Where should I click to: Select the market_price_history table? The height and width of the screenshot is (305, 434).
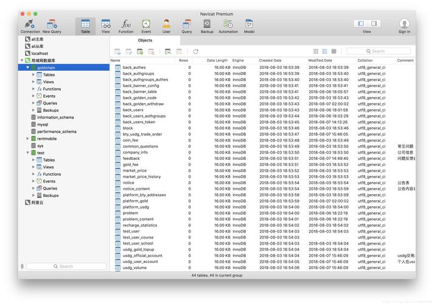coord(142,177)
